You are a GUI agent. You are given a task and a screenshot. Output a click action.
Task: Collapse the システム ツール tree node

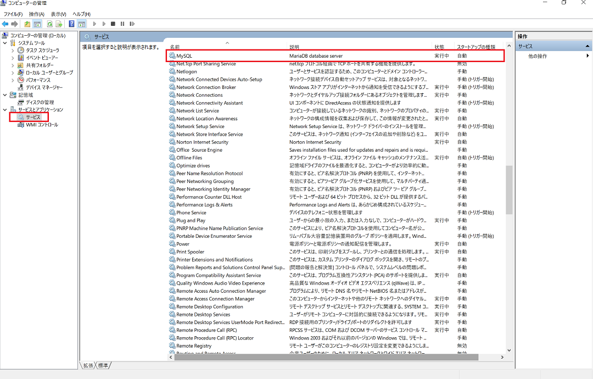pos(5,43)
